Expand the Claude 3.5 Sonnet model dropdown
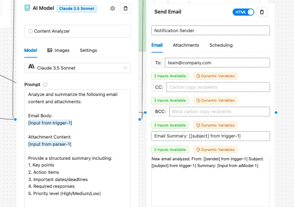This screenshot has width=294, height=207. (x=77, y=68)
